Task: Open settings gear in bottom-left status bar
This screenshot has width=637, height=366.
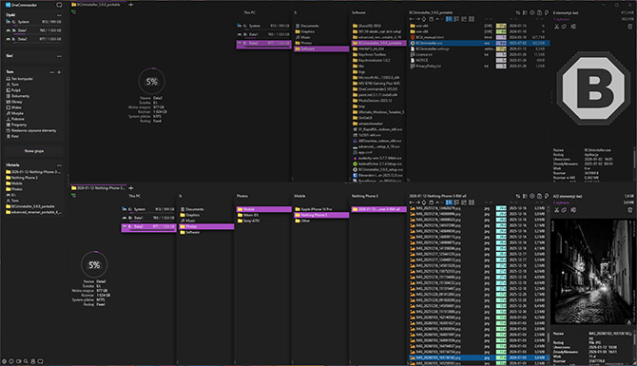Action: pos(5,361)
